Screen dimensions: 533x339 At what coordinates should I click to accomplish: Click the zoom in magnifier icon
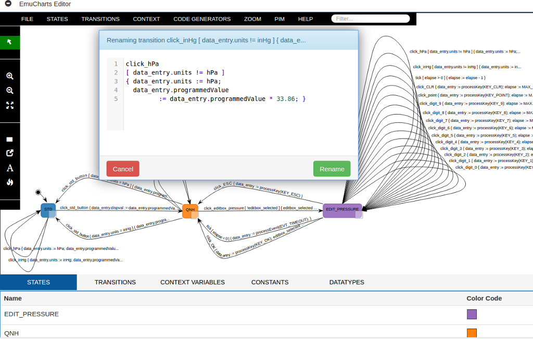[x=10, y=76]
